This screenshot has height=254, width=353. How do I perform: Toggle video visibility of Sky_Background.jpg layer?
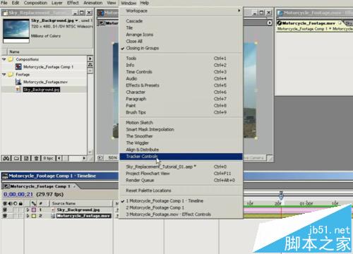click(x=5, y=210)
